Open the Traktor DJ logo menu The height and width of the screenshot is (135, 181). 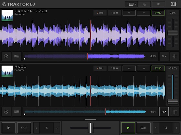coord(18,4)
